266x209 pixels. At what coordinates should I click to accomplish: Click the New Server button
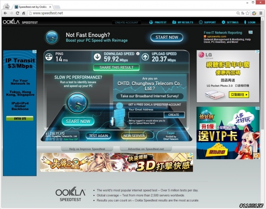click(x=134, y=136)
